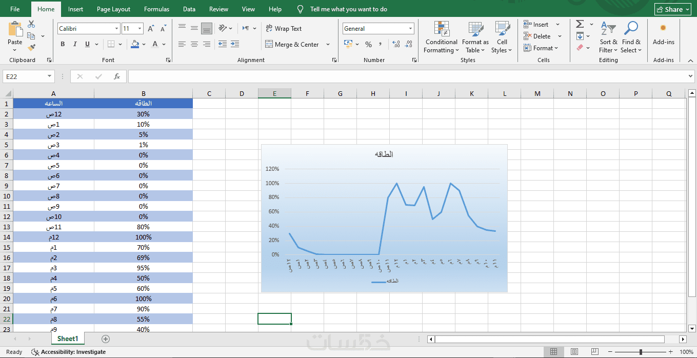Open the Formulas ribbon tab
697x358 pixels.
[156, 9]
